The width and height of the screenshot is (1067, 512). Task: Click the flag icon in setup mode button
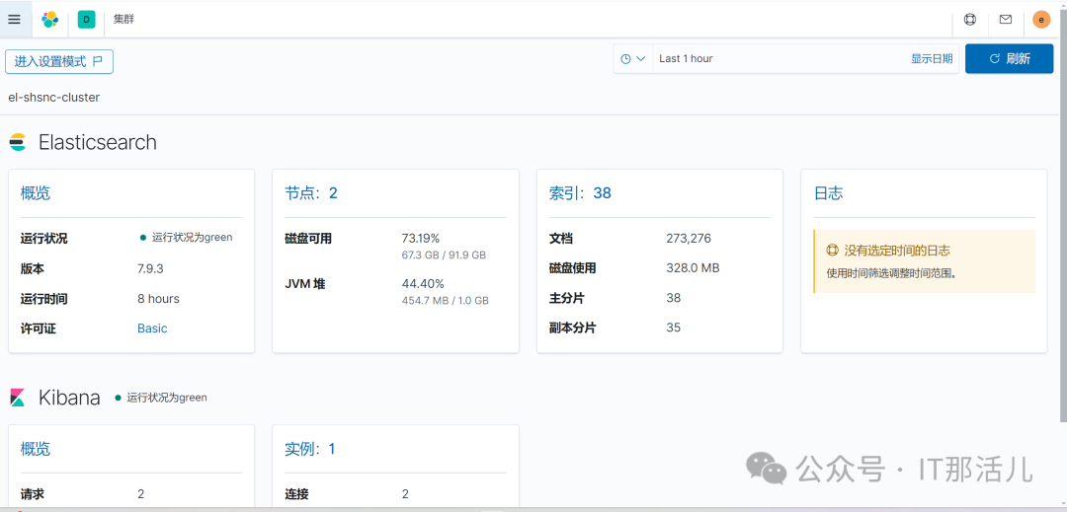[x=97, y=61]
